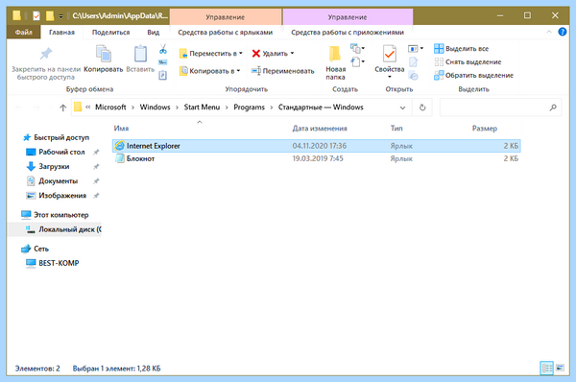This screenshot has width=576, height=382.
Task: Sort by the Тип column header
Action: [x=396, y=129]
